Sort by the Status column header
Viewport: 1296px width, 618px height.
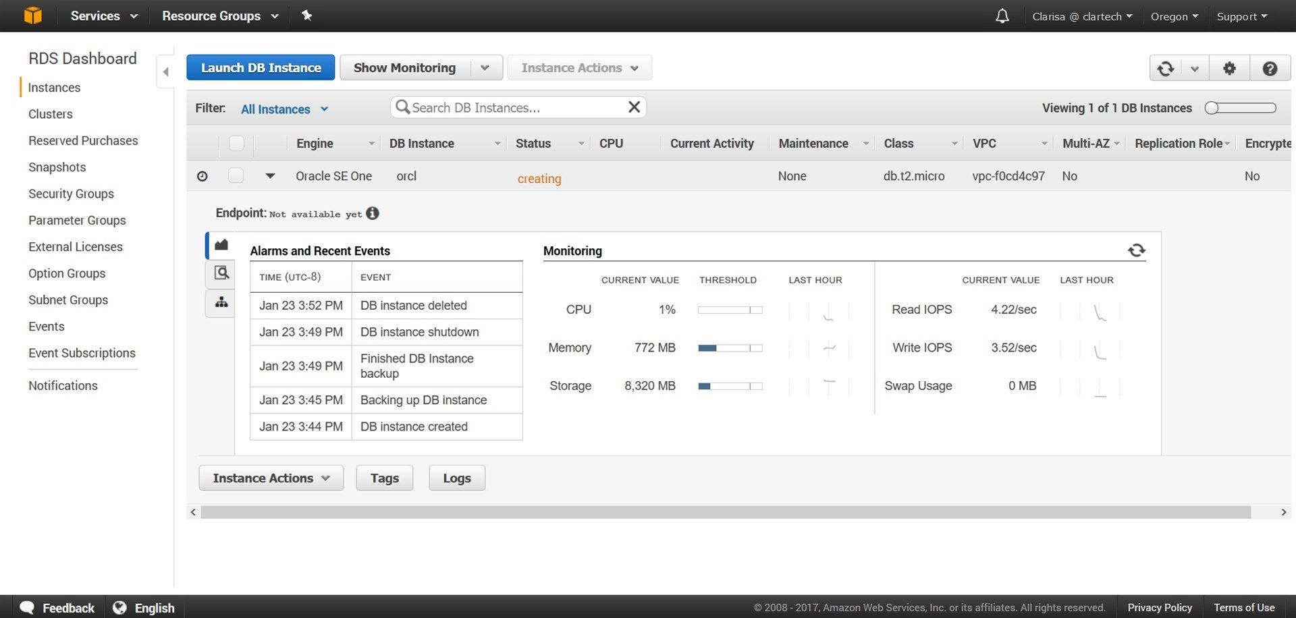click(549, 143)
